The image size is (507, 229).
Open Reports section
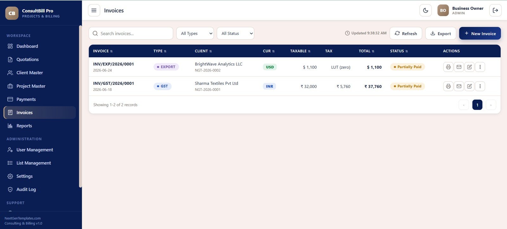40,126
